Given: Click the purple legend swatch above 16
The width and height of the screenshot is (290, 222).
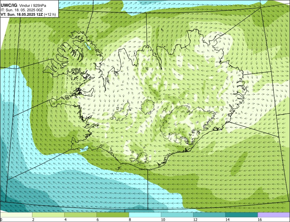Looking at the screenshot, I should point(274,215).
